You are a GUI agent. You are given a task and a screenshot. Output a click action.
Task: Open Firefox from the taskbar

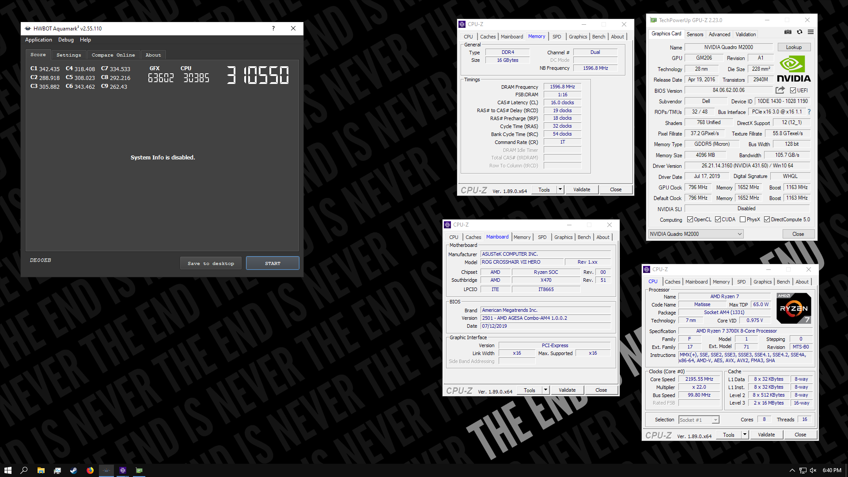(x=90, y=470)
